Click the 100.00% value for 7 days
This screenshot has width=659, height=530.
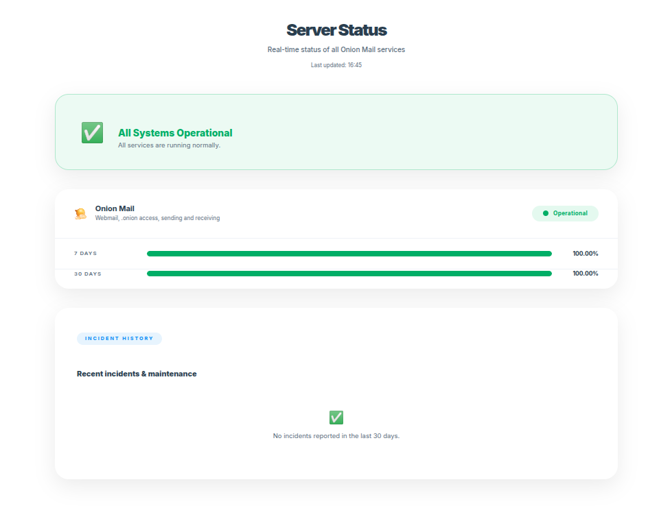[x=586, y=254]
